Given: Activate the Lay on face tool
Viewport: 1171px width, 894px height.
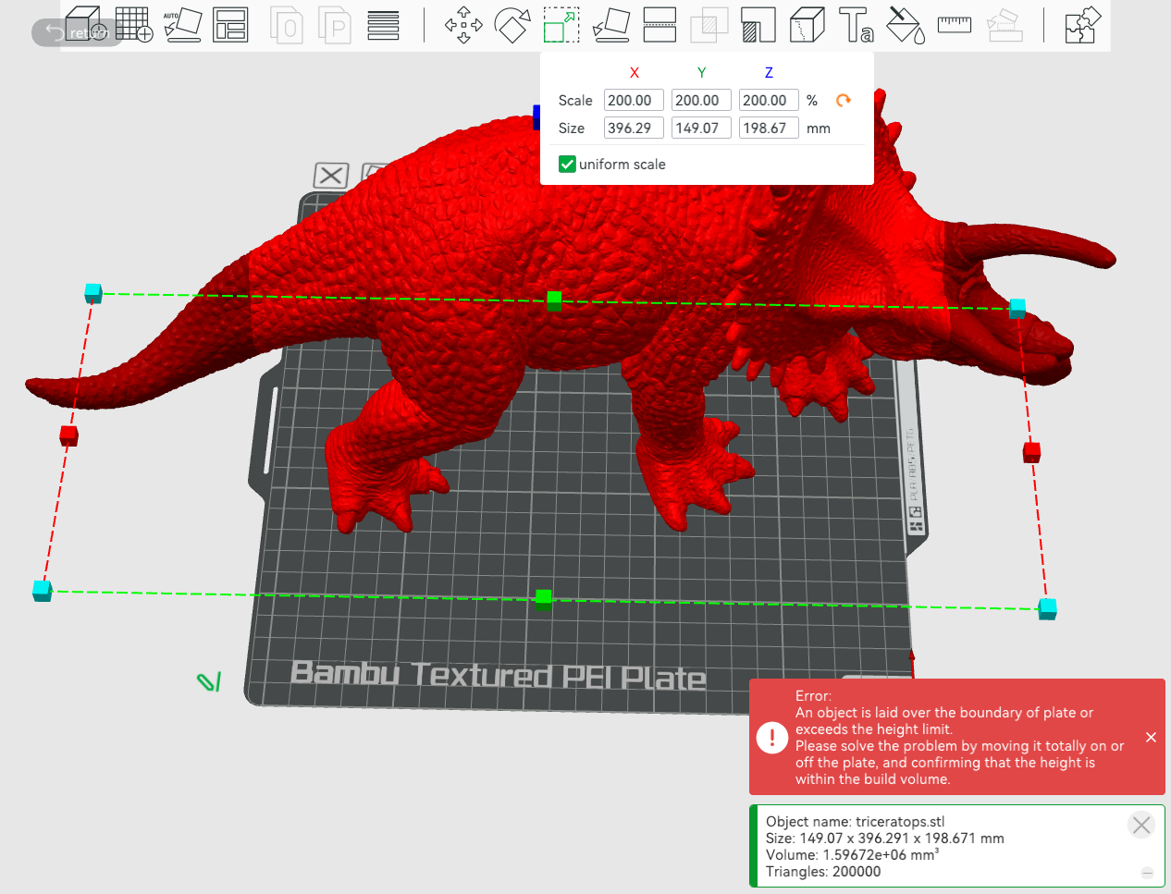Looking at the screenshot, I should pos(610,25).
